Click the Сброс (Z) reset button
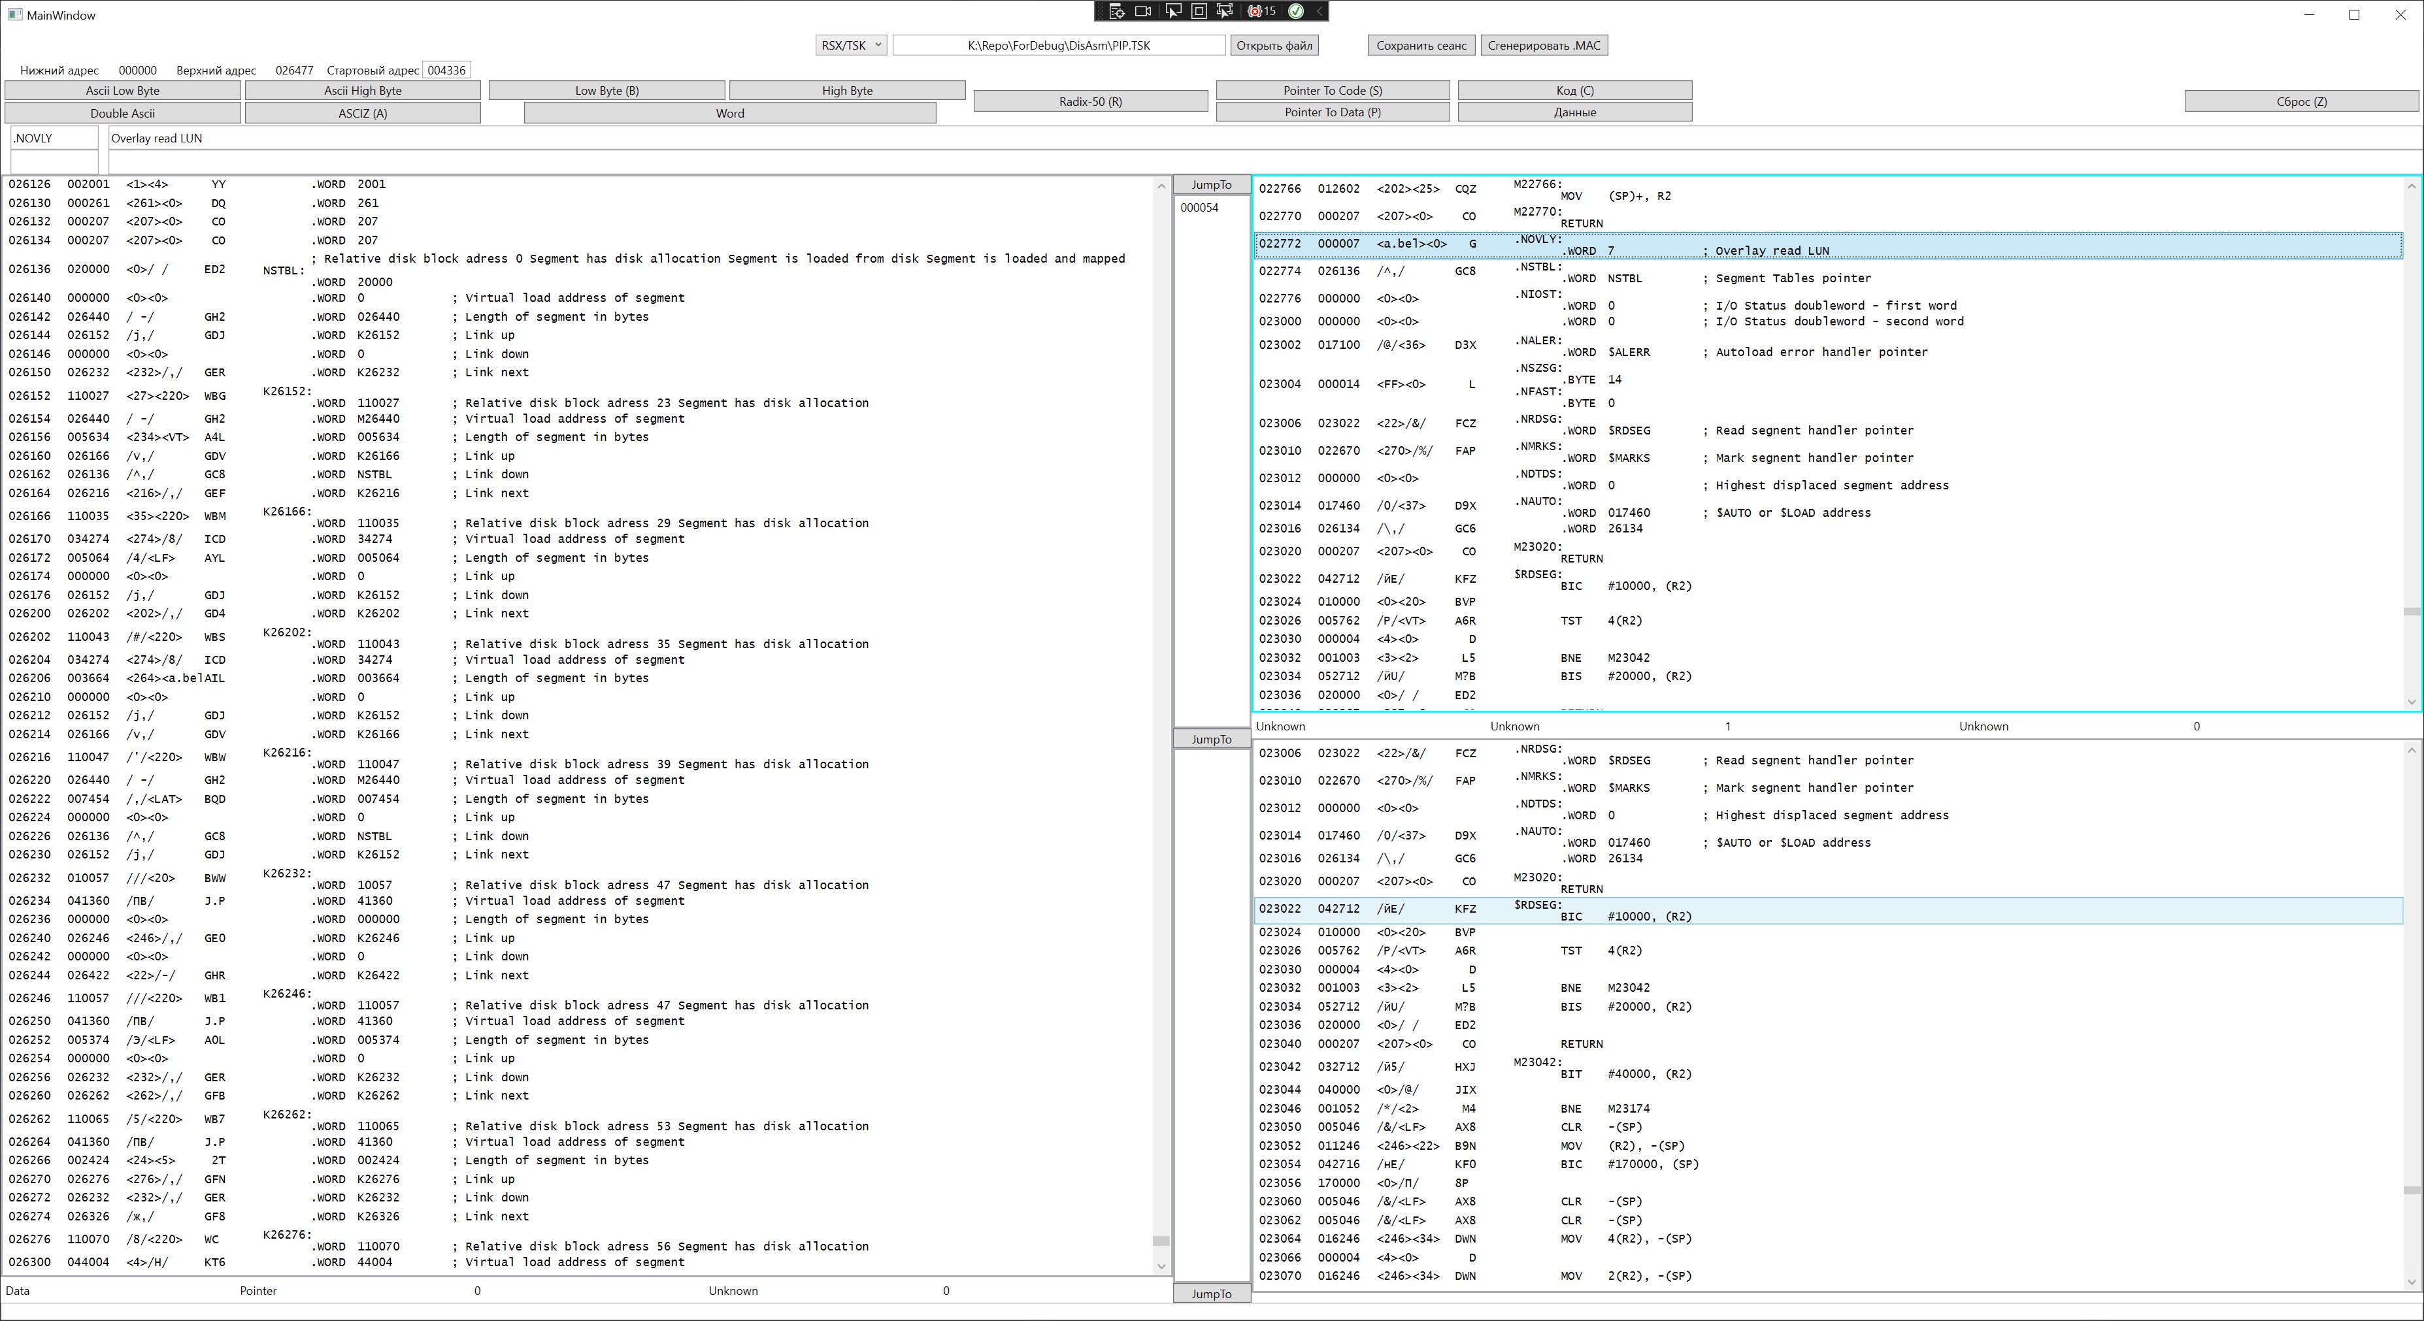 click(2300, 101)
